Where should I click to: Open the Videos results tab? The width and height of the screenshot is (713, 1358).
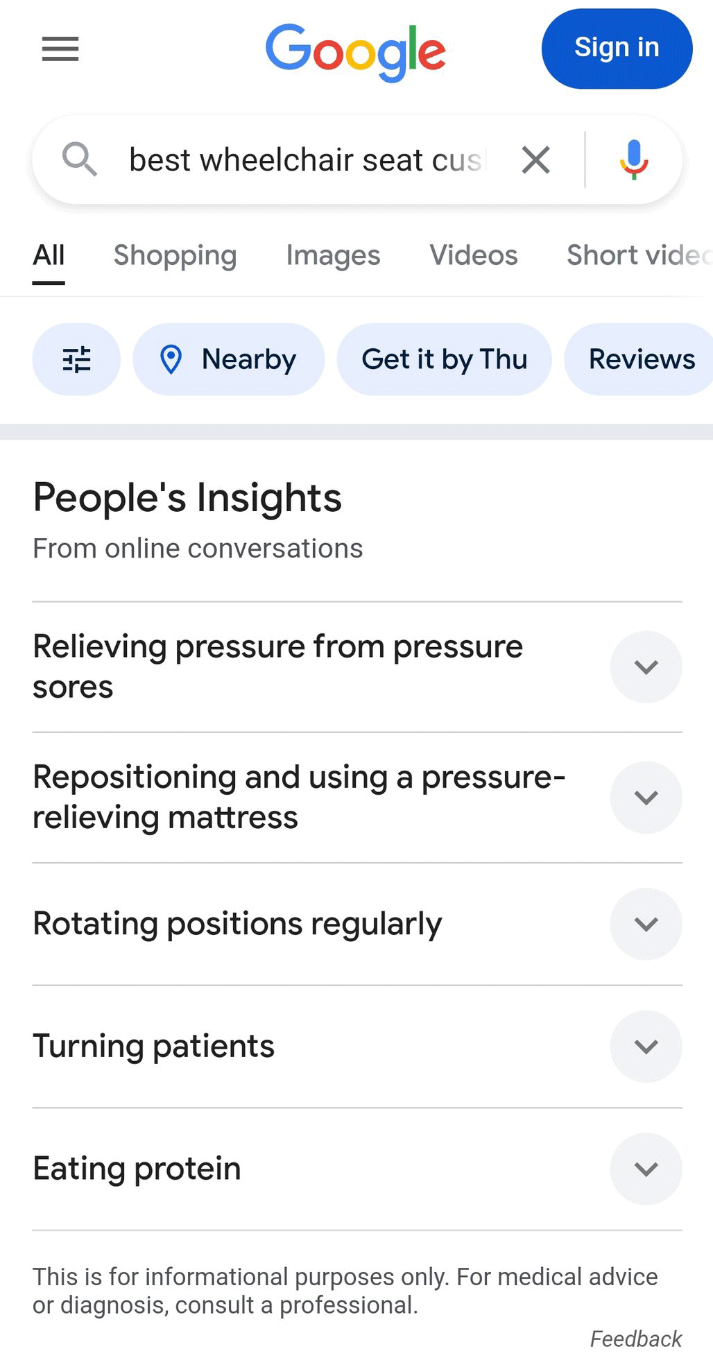tap(474, 255)
